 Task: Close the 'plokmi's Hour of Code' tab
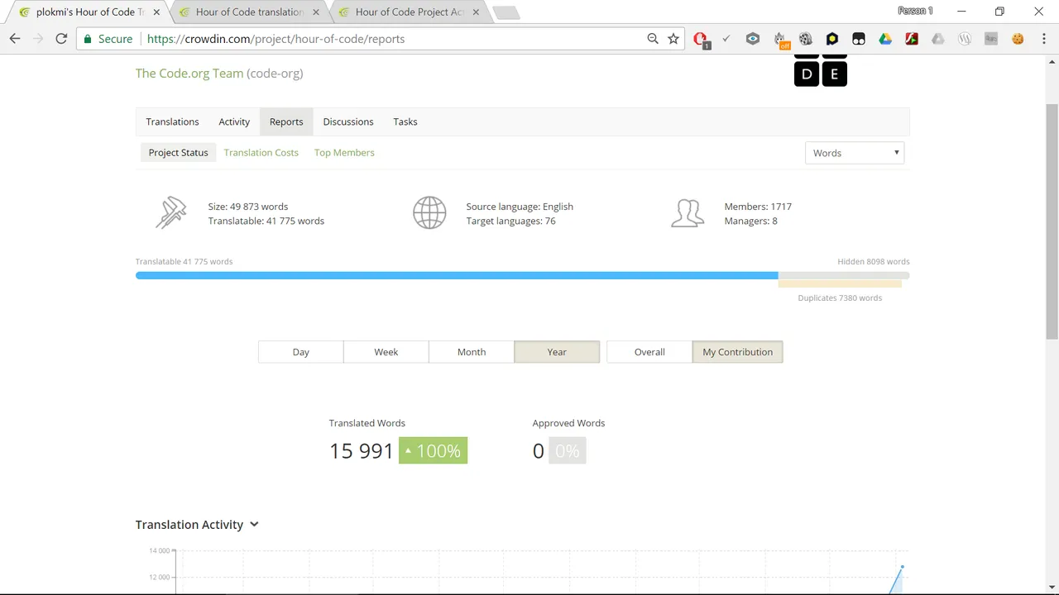(156, 12)
